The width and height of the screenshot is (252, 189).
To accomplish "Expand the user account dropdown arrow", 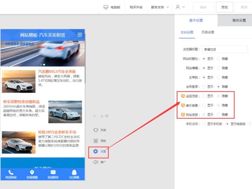I will coord(184,7).
